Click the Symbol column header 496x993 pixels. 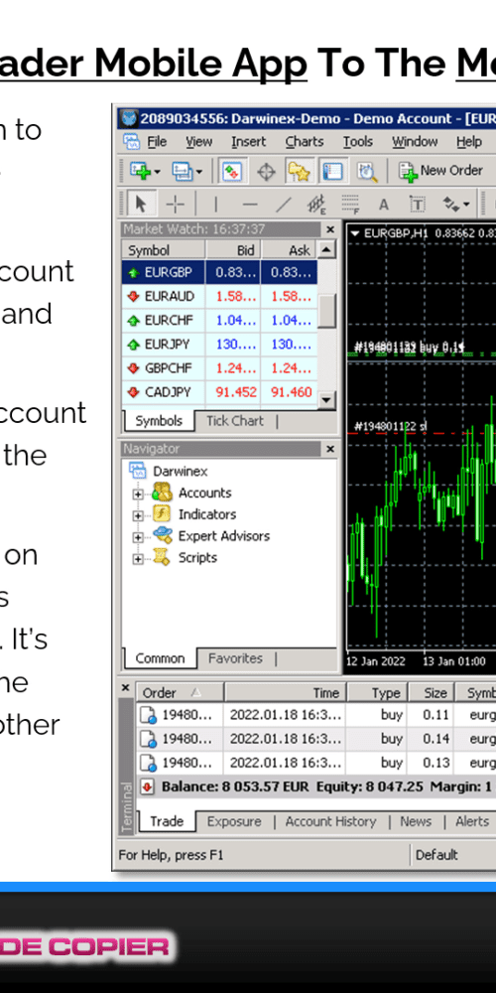[164, 250]
